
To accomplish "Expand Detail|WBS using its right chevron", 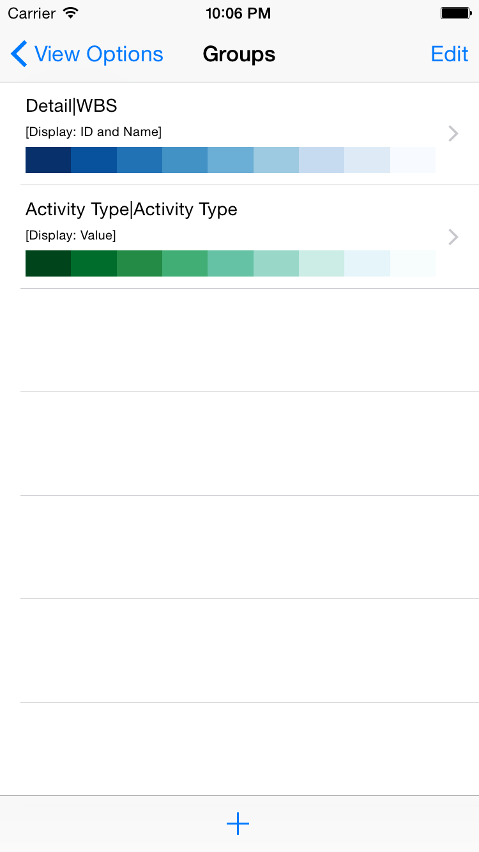I will (453, 133).
